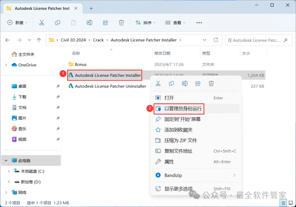This screenshot has width=296, height=207.
Task: Switch to large icons view in status bar
Action: pyautogui.click(x=291, y=203)
